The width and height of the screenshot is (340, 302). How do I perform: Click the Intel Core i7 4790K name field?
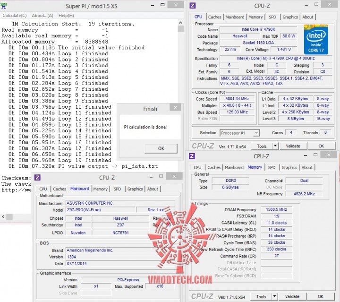coord(258,29)
